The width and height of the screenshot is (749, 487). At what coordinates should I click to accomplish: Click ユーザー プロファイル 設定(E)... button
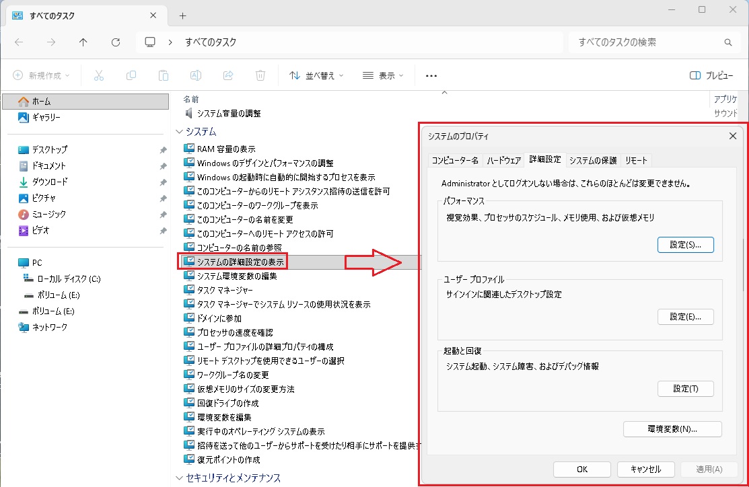click(686, 317)
